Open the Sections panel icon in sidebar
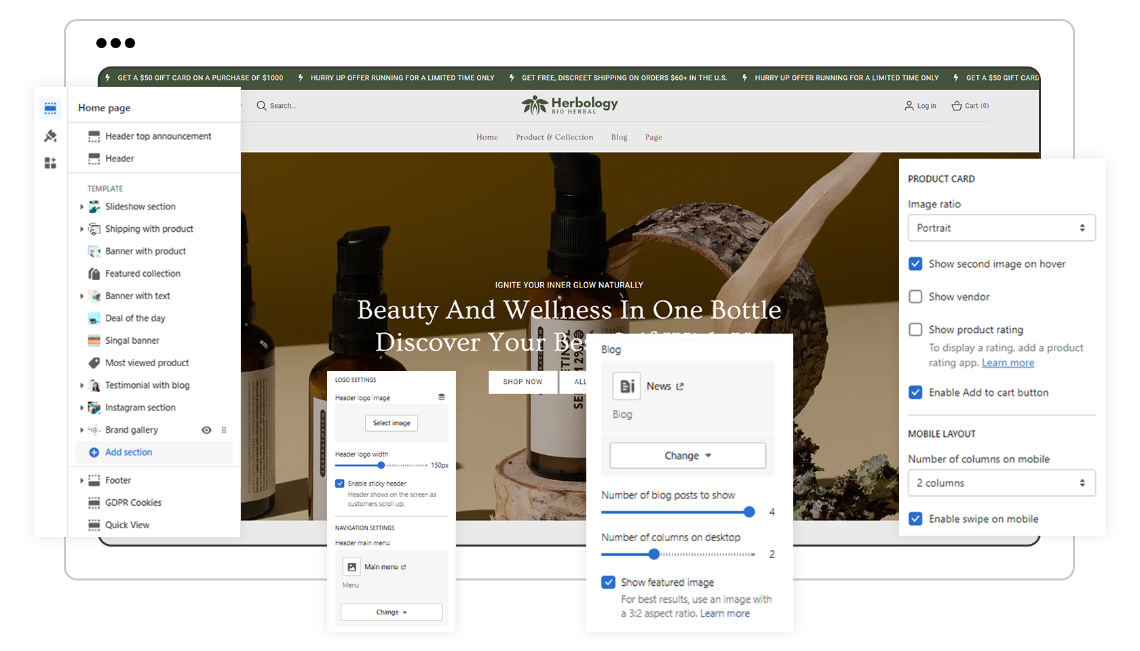This screenshot has height=651, width=1140. (x=50, y=108)
